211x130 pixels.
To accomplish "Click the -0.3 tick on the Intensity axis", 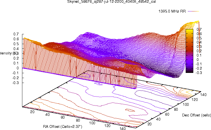I will tap(16, 83).
